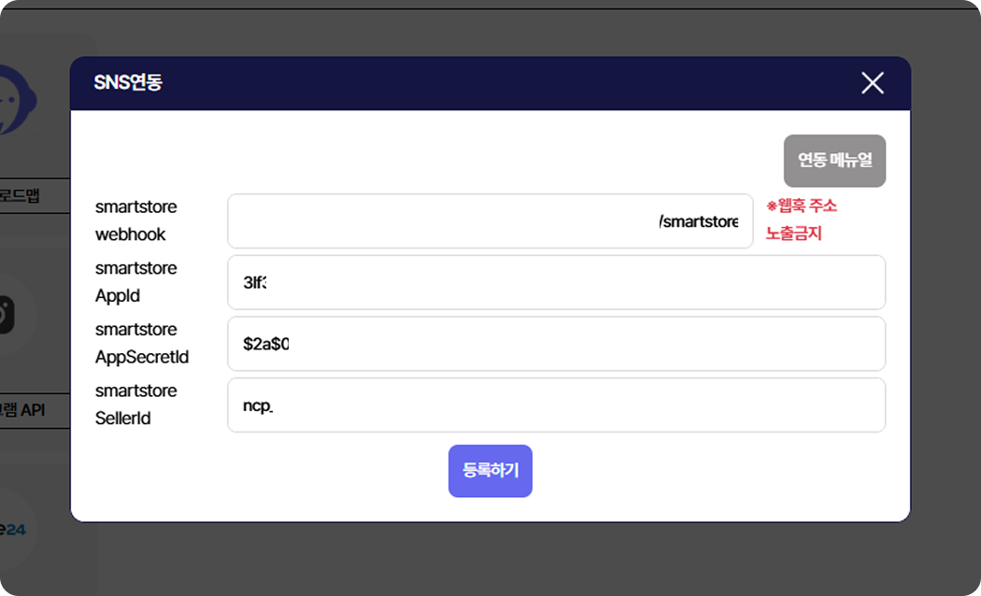Viewport: 981px width, 596px height.
Task: Click the smartstore webhook label
Action: 135,220
